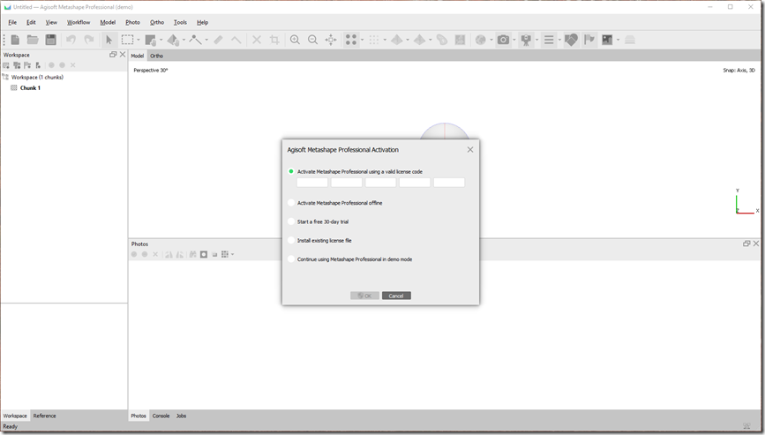Open the Tools menu
Image resolution: width=765 pixels, height=435 pixels.
coord(180,22)
